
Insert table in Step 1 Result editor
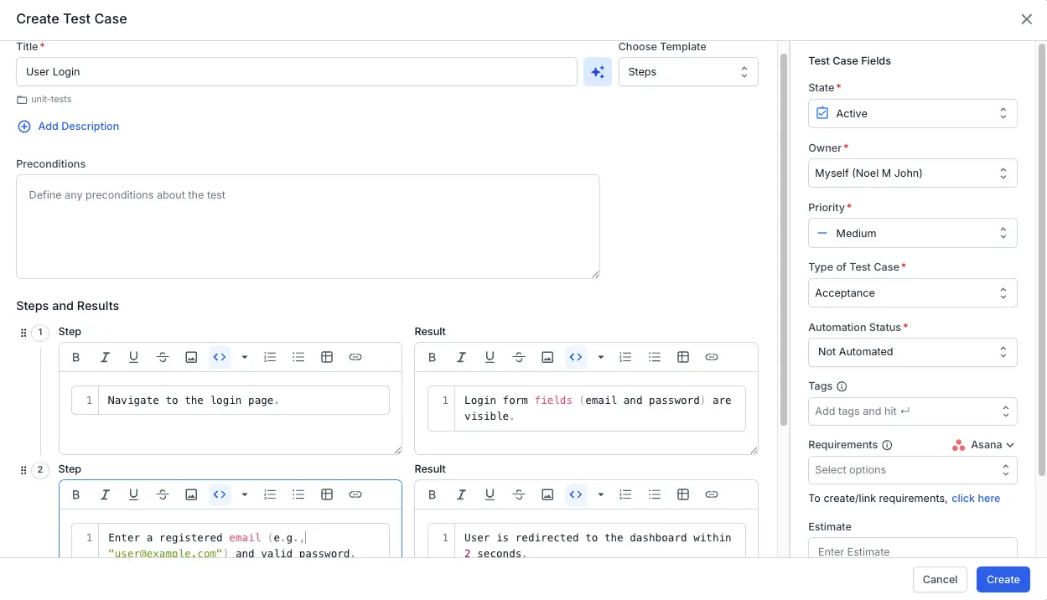683,357
